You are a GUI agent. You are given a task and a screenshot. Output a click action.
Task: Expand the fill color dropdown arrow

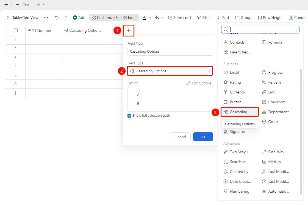(x=162, y=18)
